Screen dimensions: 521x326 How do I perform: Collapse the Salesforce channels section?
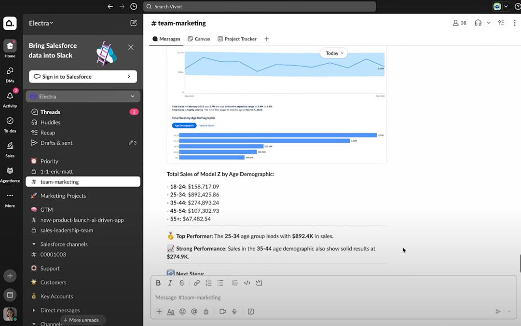click(34, 244)
